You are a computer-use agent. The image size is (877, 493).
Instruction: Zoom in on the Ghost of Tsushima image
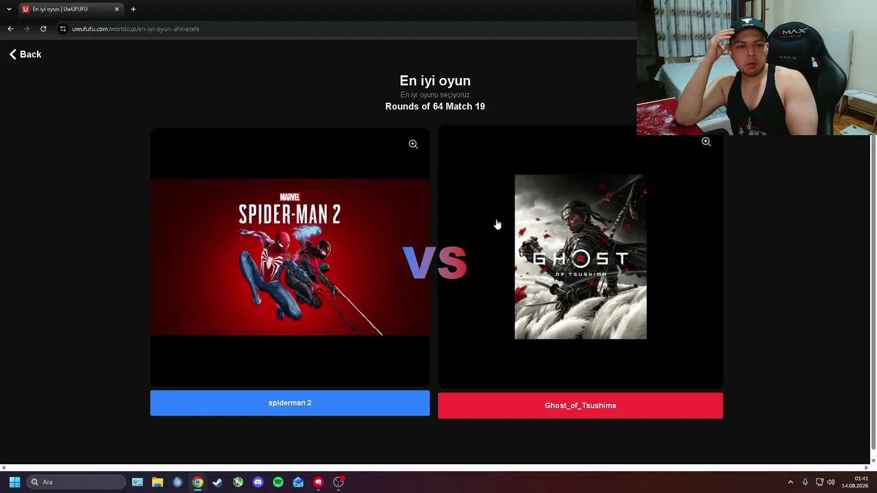[x=706, y=142]
